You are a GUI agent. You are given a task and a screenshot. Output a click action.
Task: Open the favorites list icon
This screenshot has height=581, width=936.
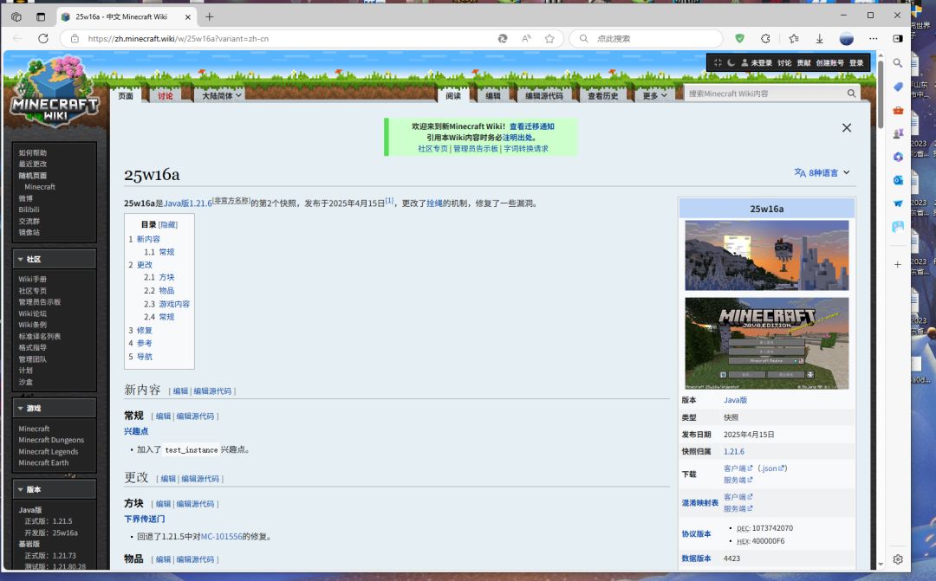pos(793,38)
